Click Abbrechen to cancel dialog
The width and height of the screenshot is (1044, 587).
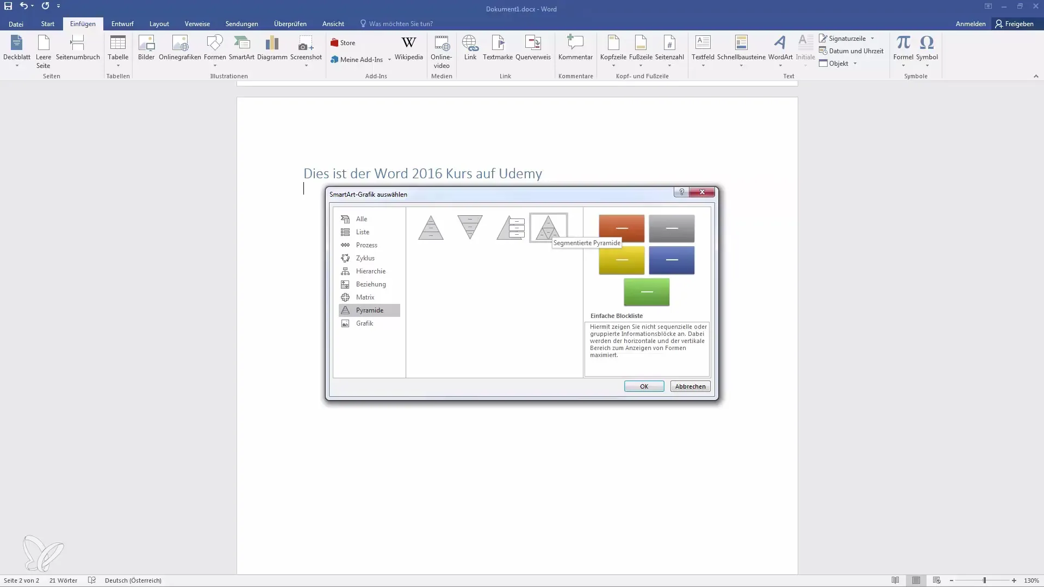coord(690,386)
